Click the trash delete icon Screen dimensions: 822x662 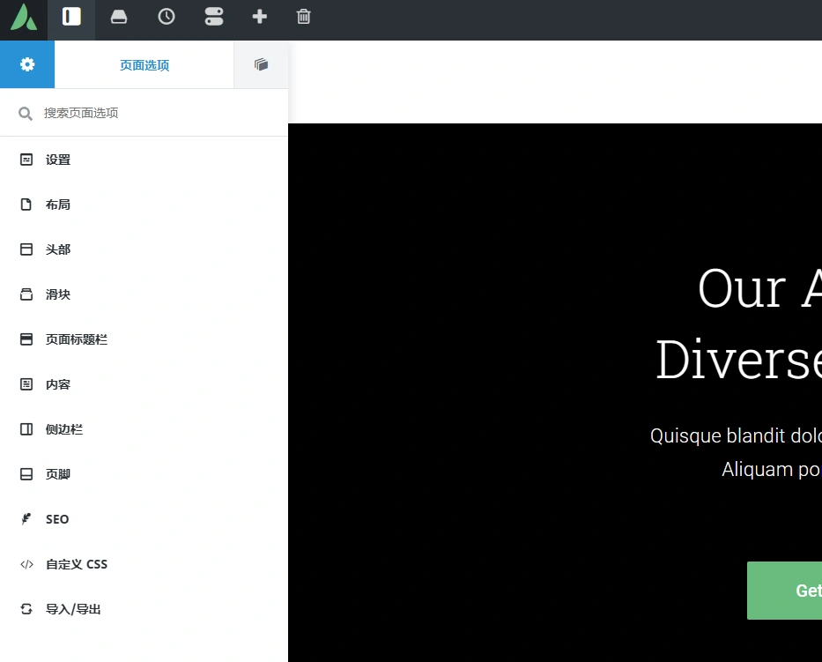click(304, 19)
